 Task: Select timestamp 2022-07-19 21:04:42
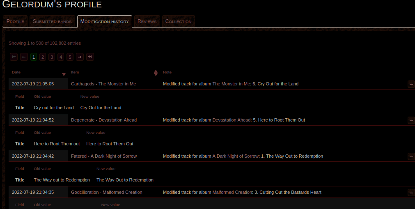33,156
